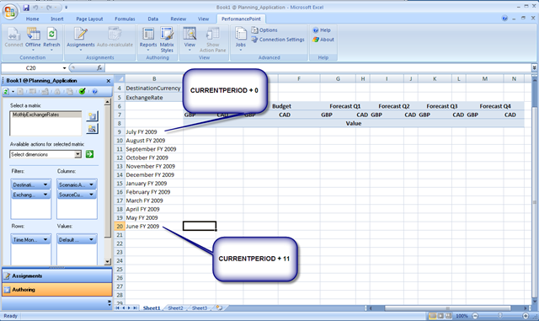Click the Name Box showing C20
The height and width of the screenshot is (321, 539).
pos(32,67)
